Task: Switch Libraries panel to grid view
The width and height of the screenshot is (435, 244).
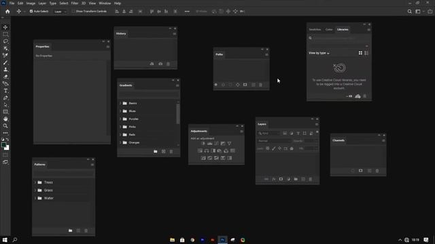Action: (360, 53)
